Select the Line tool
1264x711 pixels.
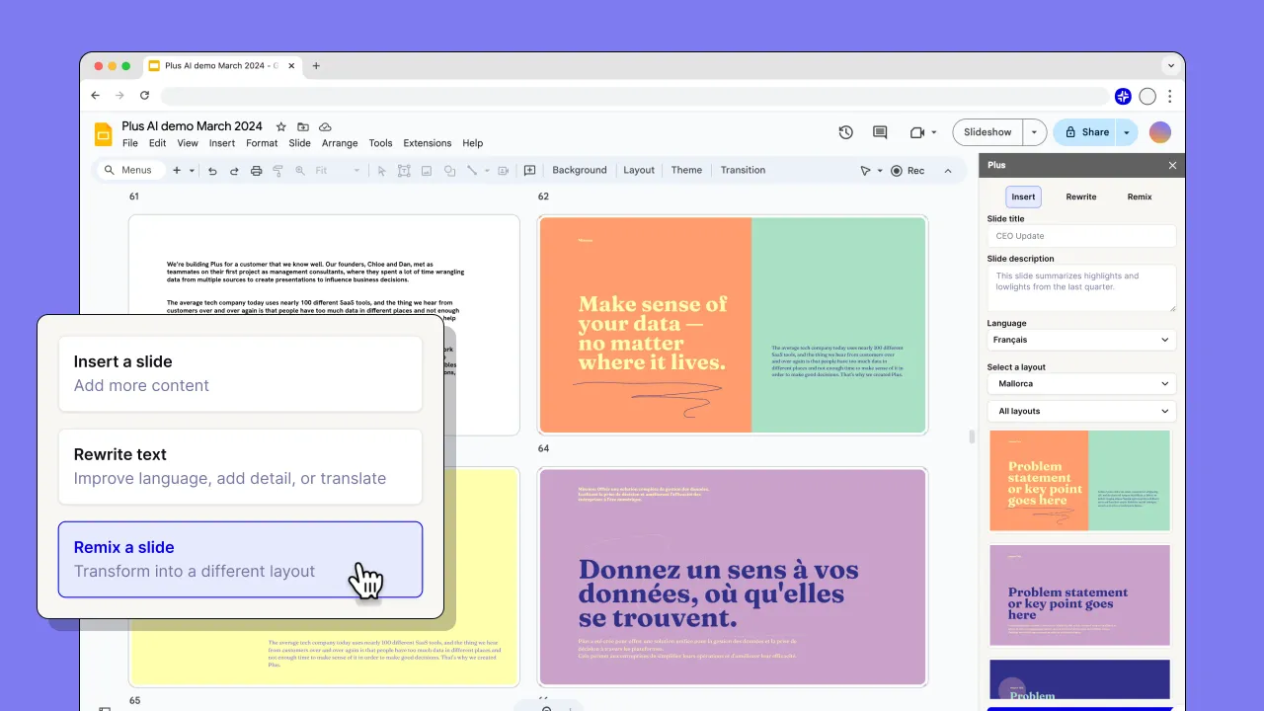pyautogui.click(x=472, y=171)
